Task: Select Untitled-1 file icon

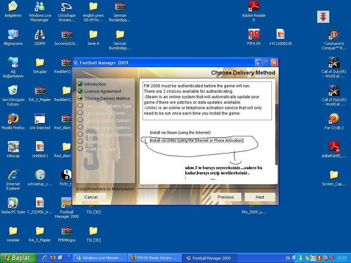Action: point(40,150)
